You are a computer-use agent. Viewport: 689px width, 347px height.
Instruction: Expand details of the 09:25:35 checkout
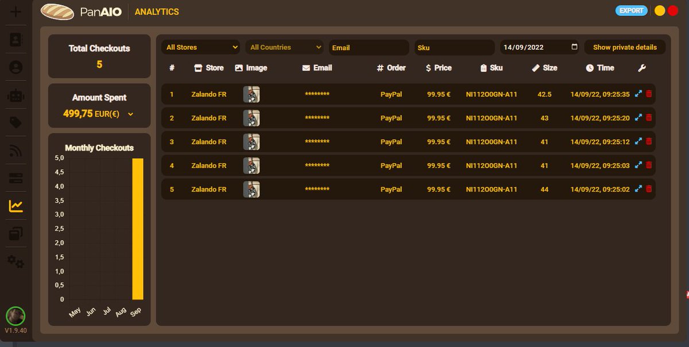[x=638, y=94]
